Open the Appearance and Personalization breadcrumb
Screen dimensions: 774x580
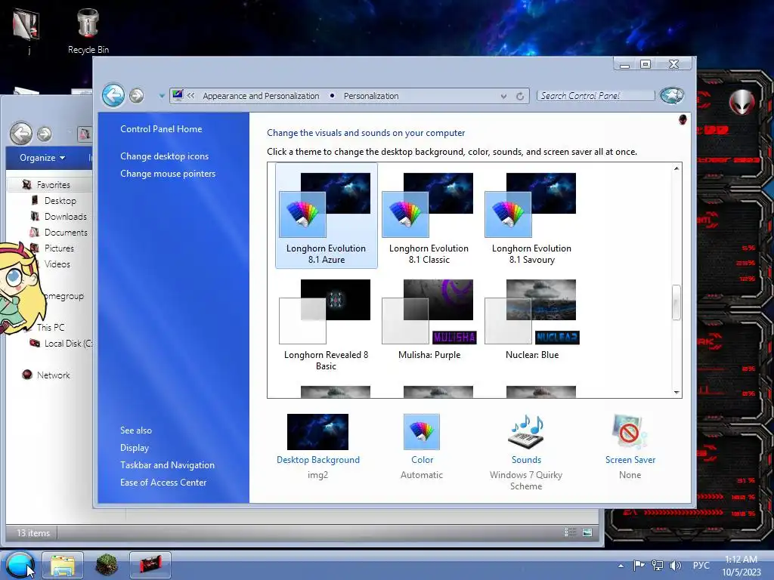(261, 96)
